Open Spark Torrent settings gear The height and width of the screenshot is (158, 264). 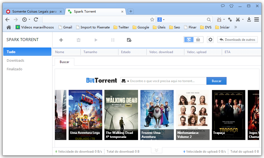coord(210,40)
